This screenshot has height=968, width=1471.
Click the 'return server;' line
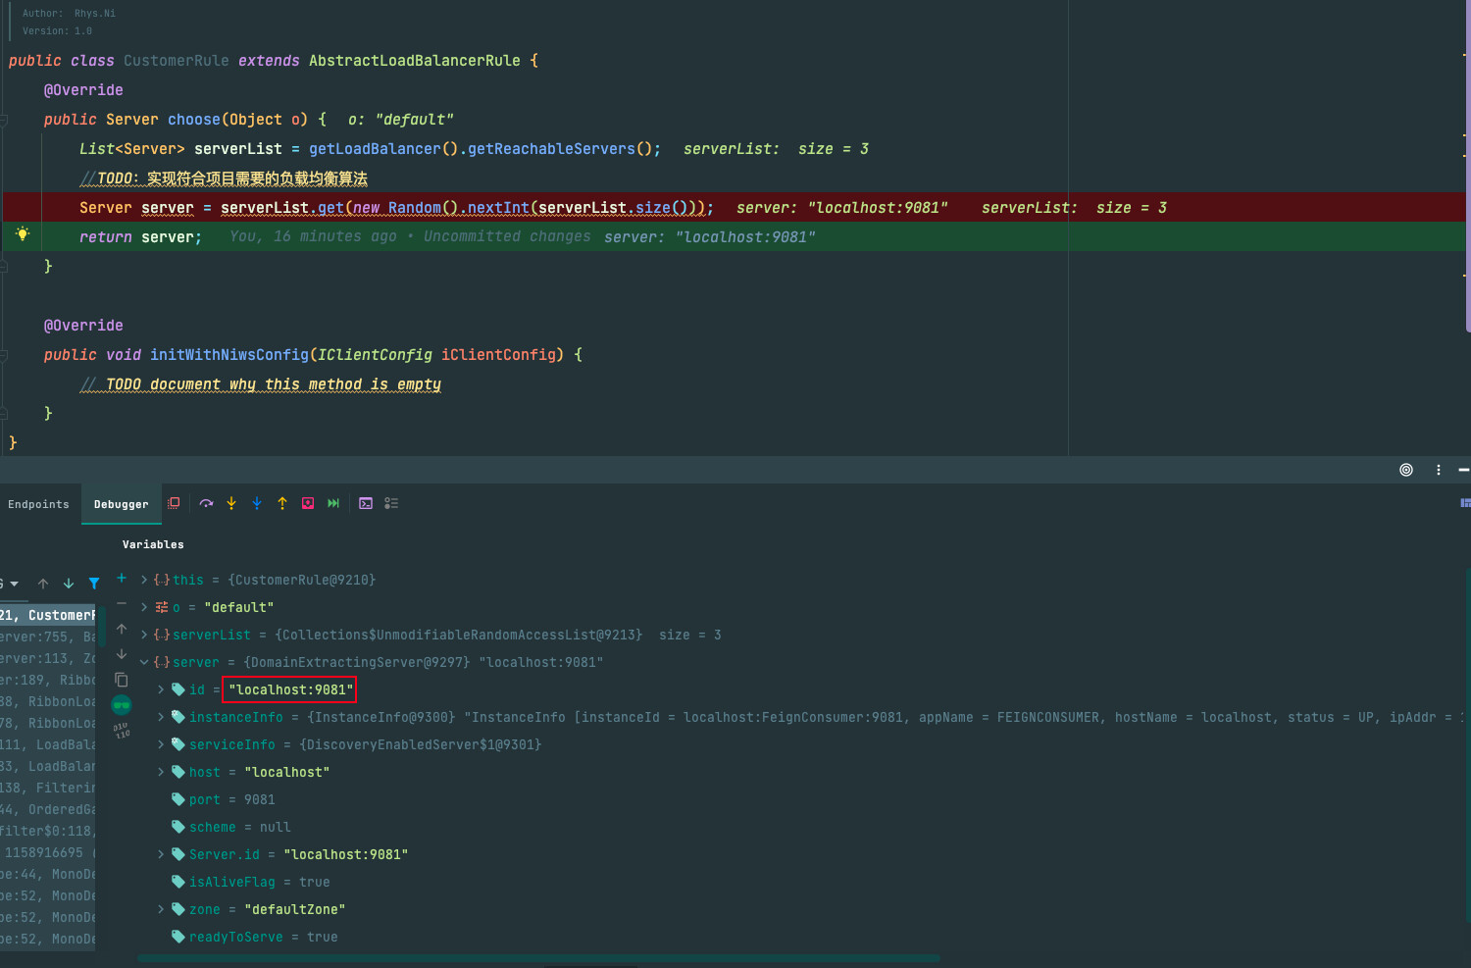point(140,237)
